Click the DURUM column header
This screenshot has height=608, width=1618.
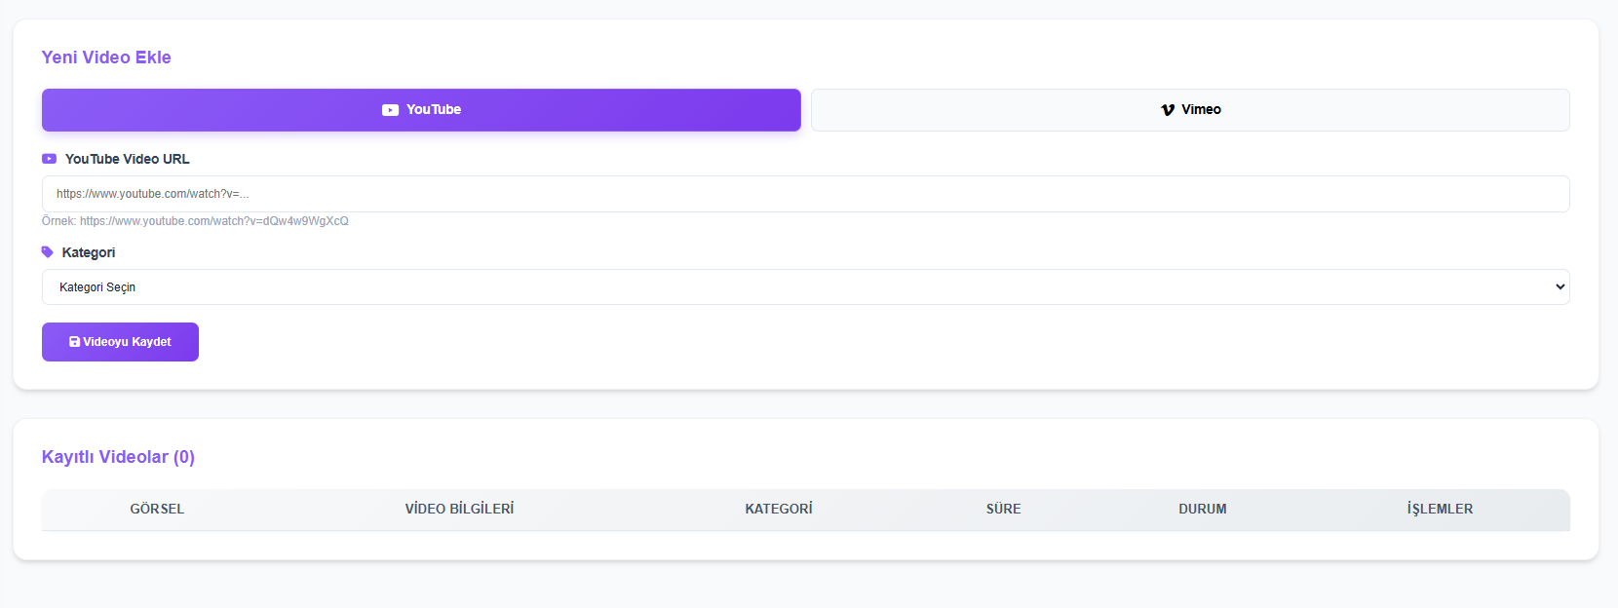pos(1202,510)
